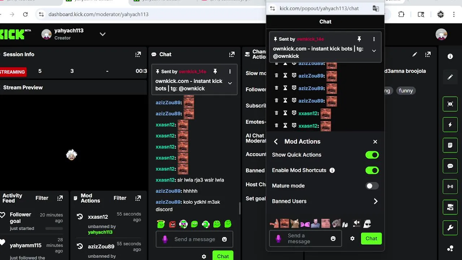462x260 pixels.
Task: Open the settings gear in popout chat
Action: click(352, 238)
